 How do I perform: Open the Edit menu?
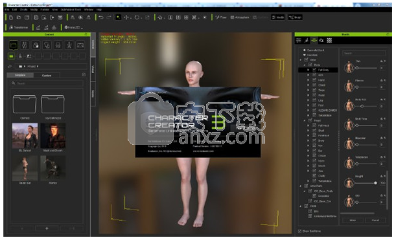(14, 9)
